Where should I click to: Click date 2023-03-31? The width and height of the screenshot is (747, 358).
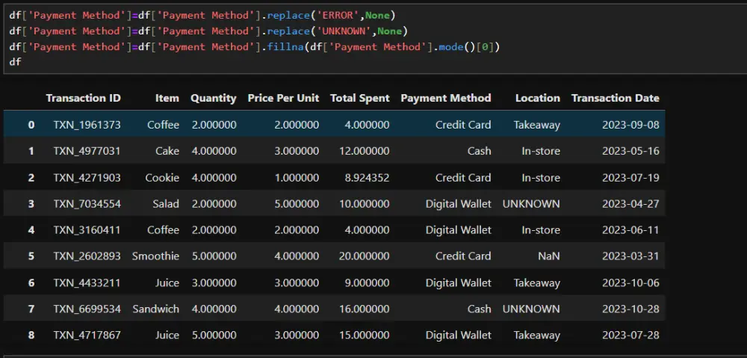[x=630, y=256]
